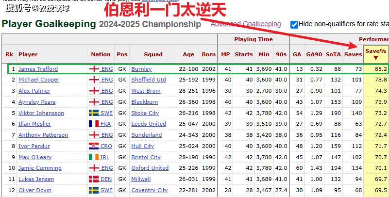
Task: Click Ireland flag beside Max O'Leary
Action: click(x=94, y=157)
